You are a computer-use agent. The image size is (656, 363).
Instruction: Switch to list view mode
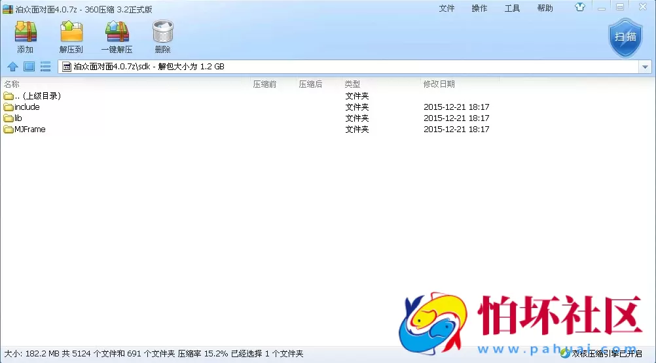tap(45, 67)
